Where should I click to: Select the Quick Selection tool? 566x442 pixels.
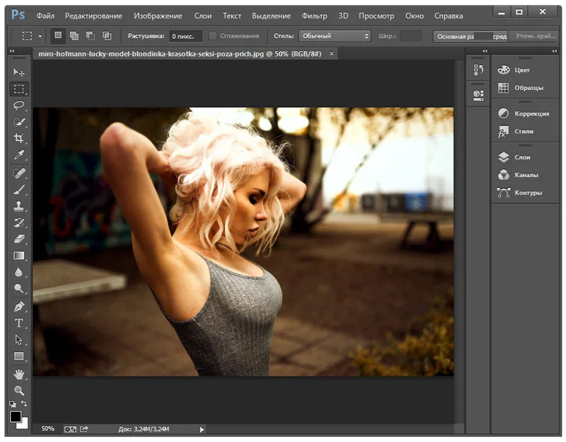click(19, 122)
